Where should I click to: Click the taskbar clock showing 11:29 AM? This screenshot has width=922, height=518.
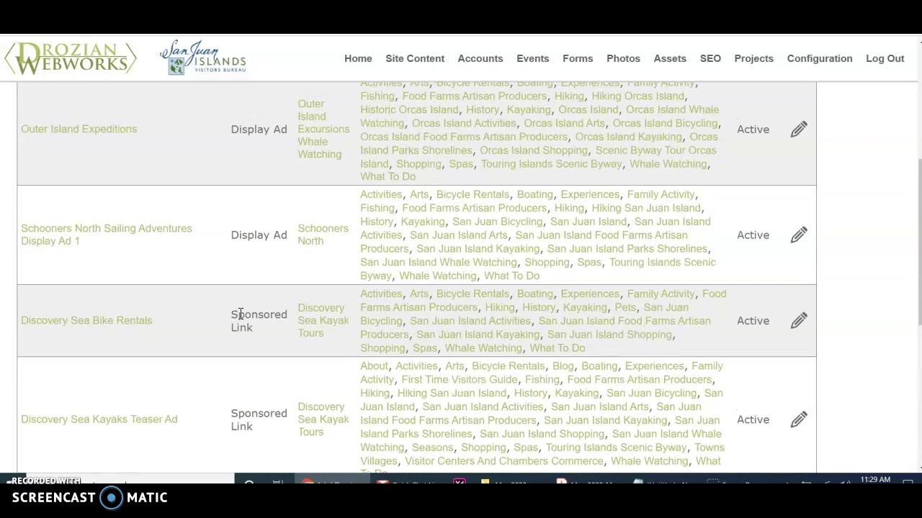point(875,479)
